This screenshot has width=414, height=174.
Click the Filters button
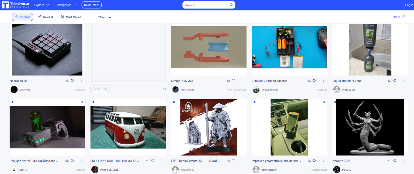[x=398, y=17]
